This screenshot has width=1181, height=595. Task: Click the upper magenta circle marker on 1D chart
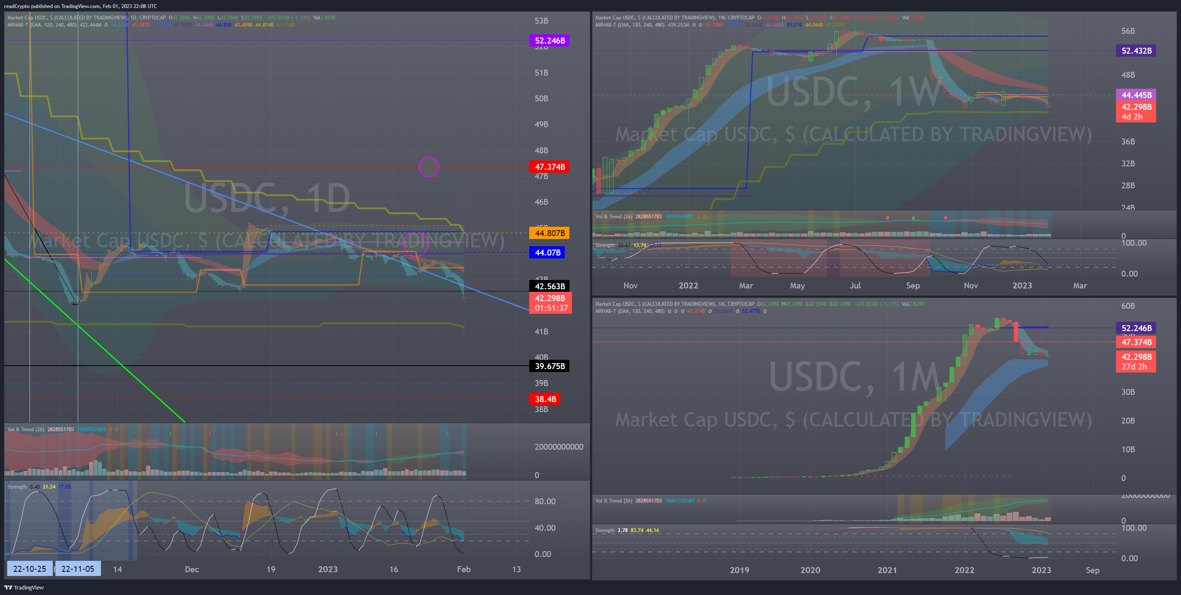tap(429, 167)
